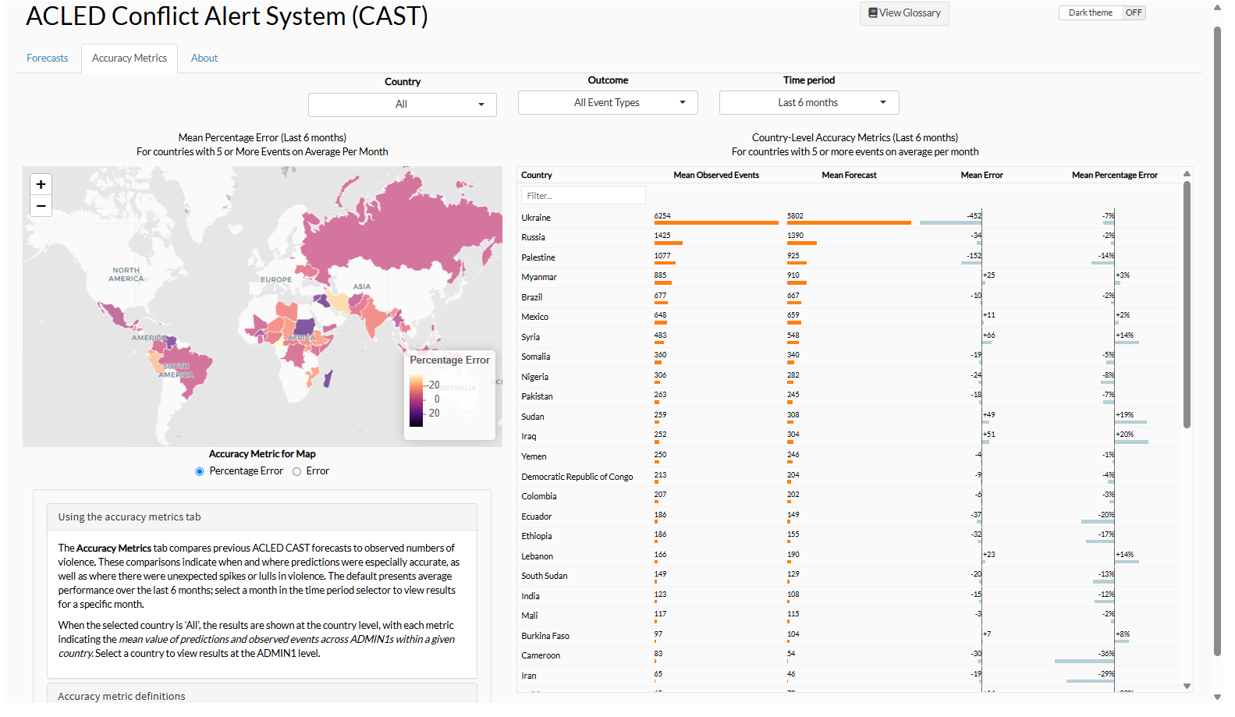Viewport: 1235px width, 717px height.
Task: Open the About tab
Action: click(204, 59)
